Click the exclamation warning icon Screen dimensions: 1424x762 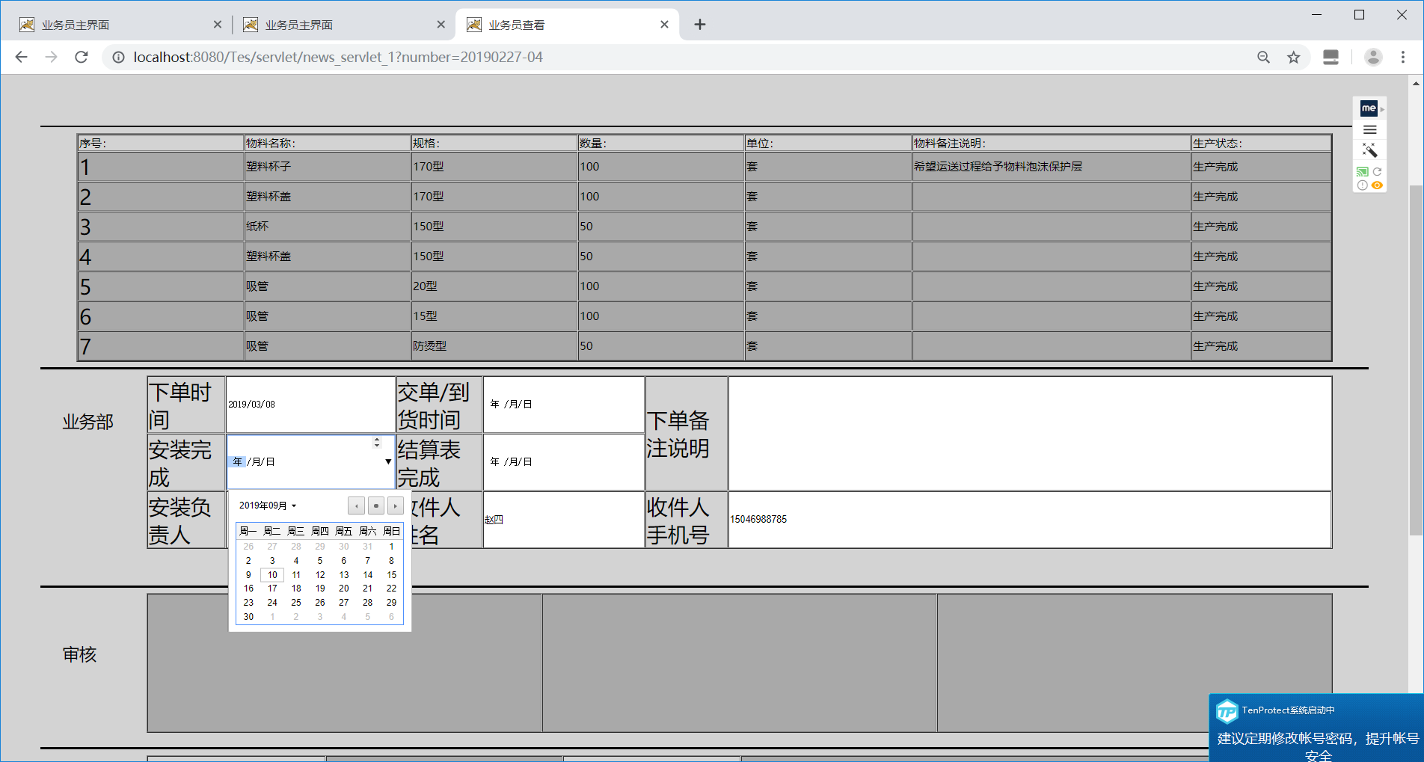[1363, 185]
